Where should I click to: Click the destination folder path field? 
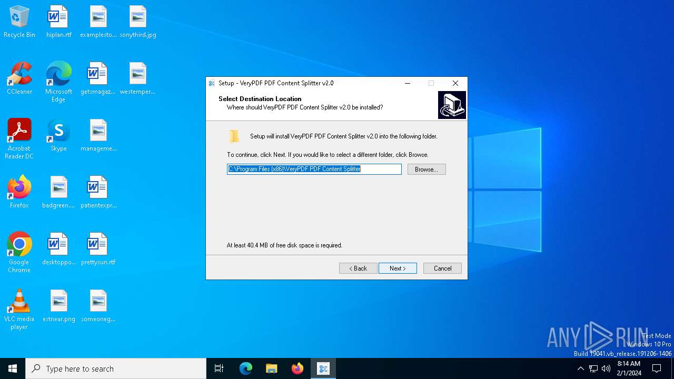(314, 169)
